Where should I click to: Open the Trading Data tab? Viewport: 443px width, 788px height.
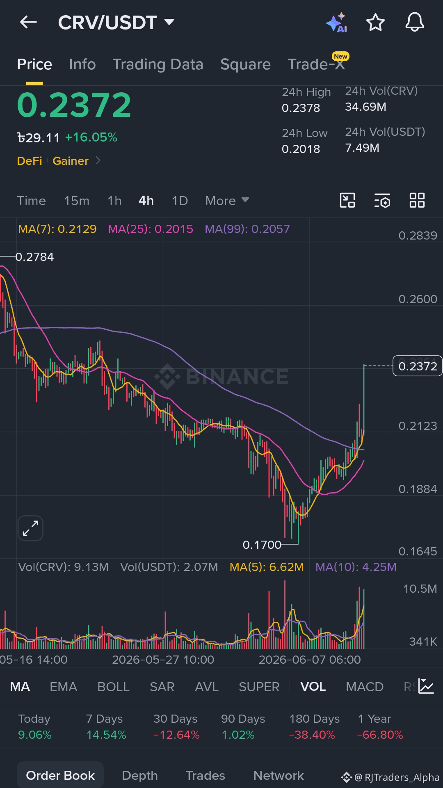(158, 64)
